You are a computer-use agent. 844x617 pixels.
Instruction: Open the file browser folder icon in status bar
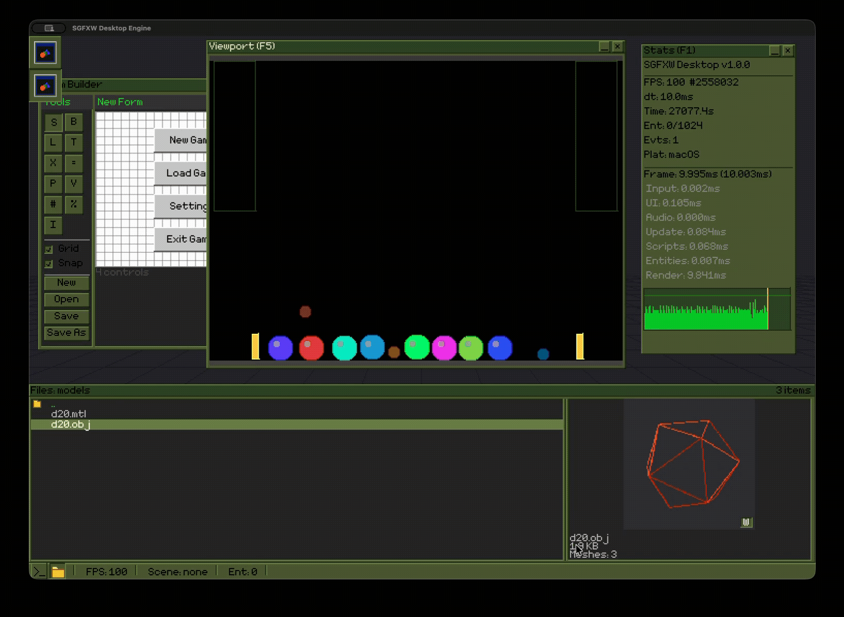(58, 572)
